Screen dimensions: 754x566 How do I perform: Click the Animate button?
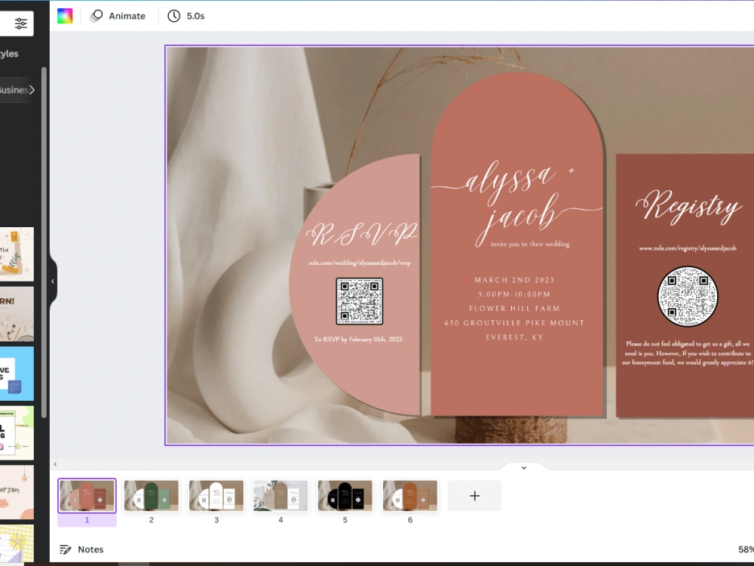[x=118, y=16]
